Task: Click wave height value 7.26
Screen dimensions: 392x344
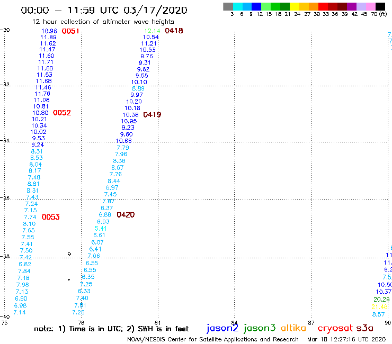Action: click(78, 313)
